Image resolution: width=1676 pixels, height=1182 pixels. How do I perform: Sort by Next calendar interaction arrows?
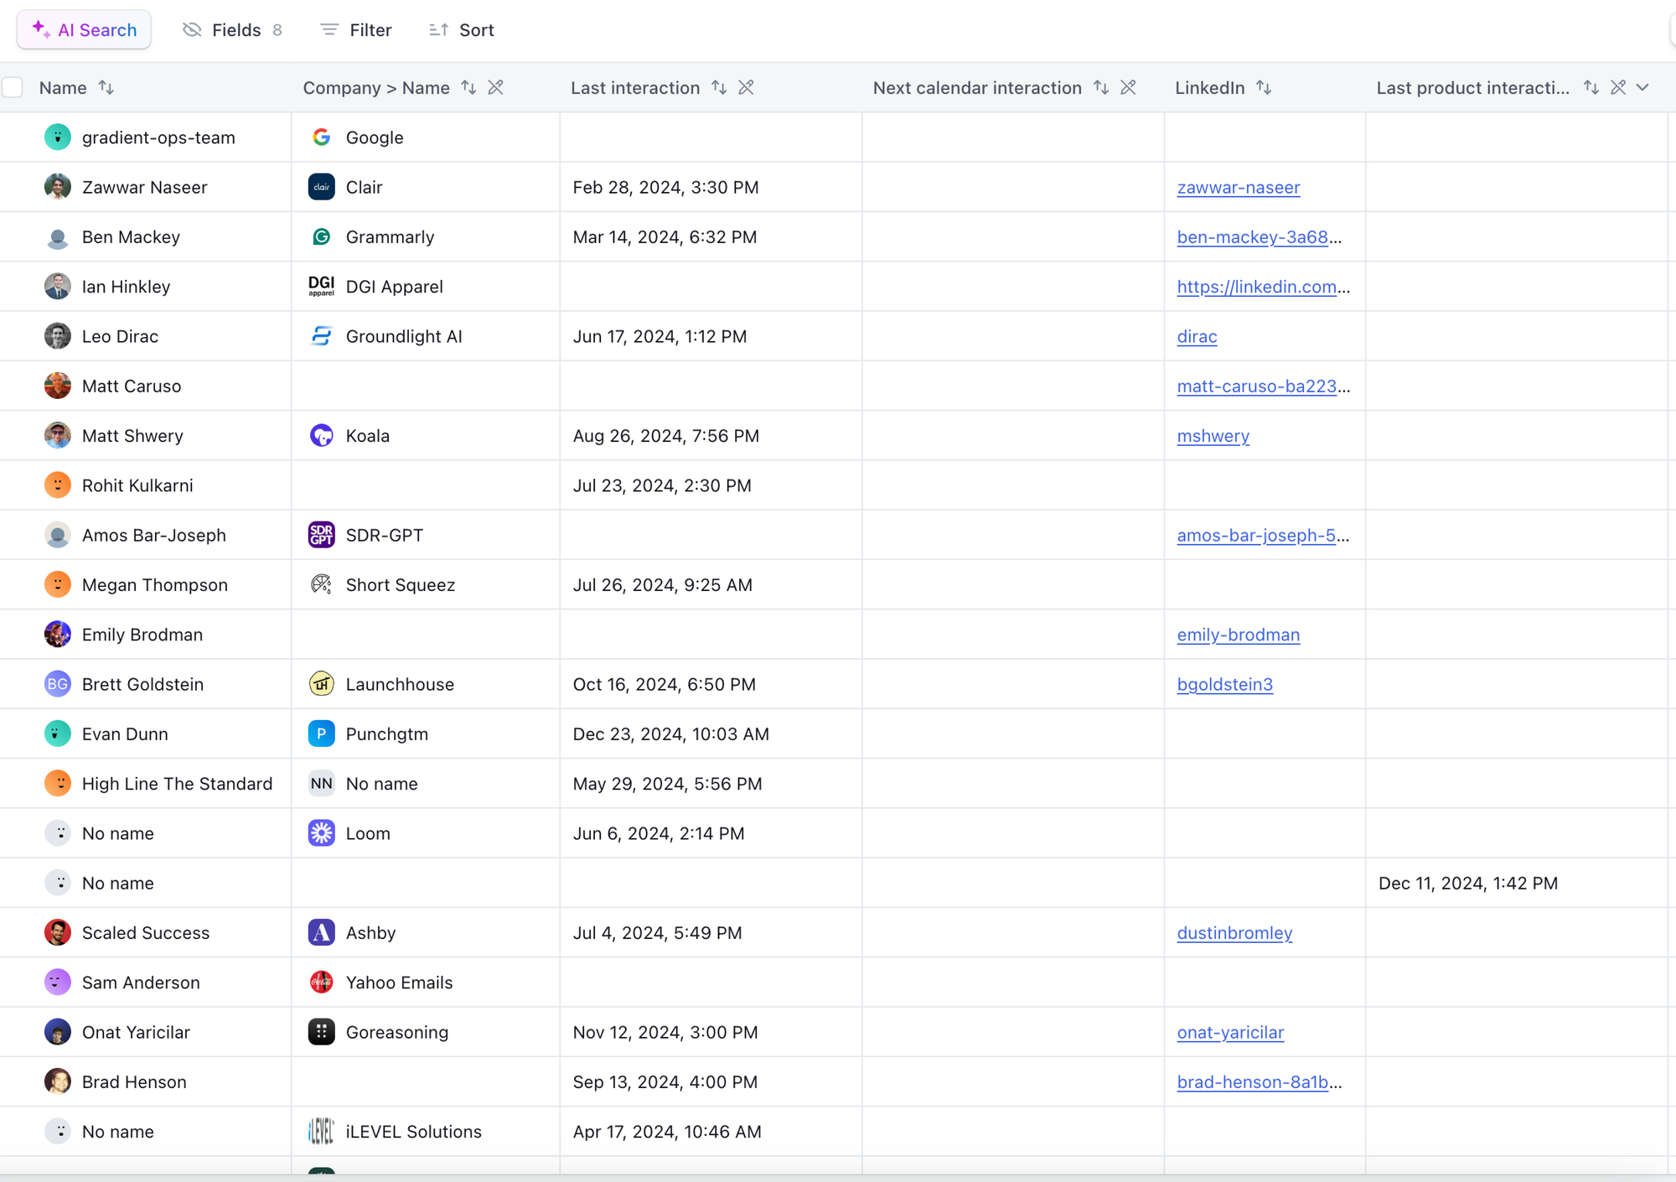coord(1101,87)
